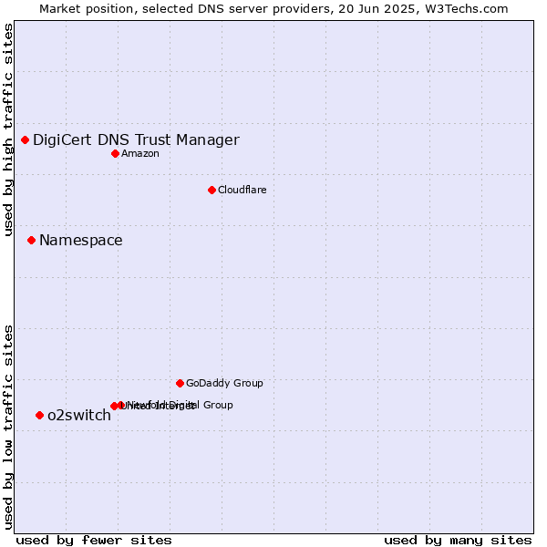Viewport: 547px width, 547px height.
Task: Click the Amazon red data point
Action: [116, 153]
